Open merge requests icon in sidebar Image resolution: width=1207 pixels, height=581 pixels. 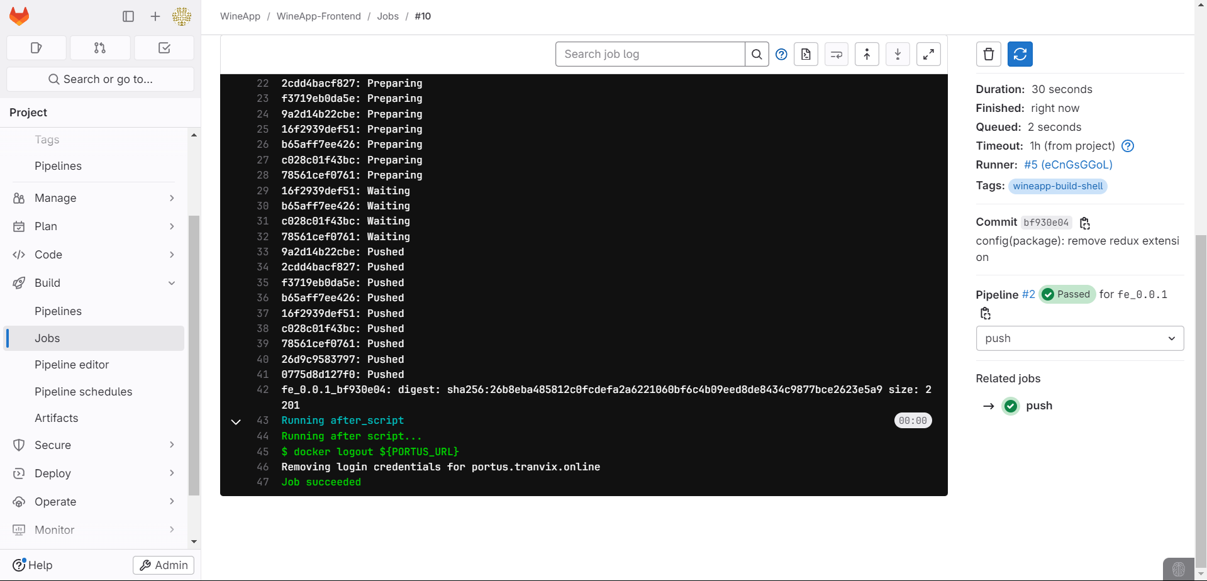click(x=100, y=48)
